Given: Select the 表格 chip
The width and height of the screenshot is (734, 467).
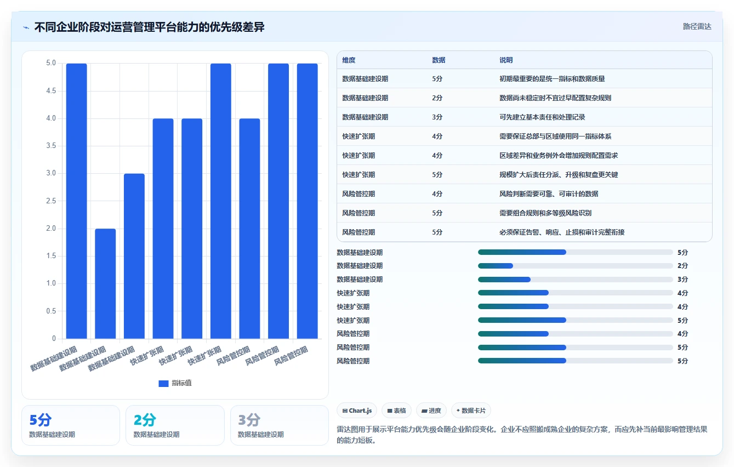Looking at the screenshot, I should (x=396, y=411).
